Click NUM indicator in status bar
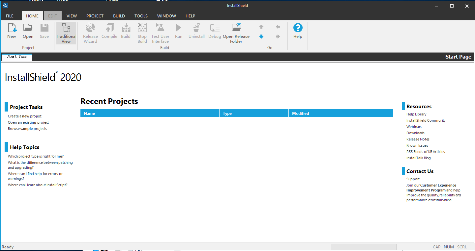This screenshot has height=251, width=475. [x=449, y=247]
